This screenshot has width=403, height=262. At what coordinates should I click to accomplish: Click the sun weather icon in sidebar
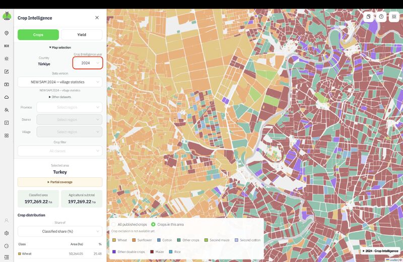pos(7,58)
